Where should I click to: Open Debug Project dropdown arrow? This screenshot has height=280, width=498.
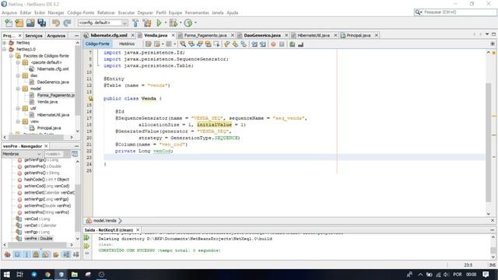(180, 23)
